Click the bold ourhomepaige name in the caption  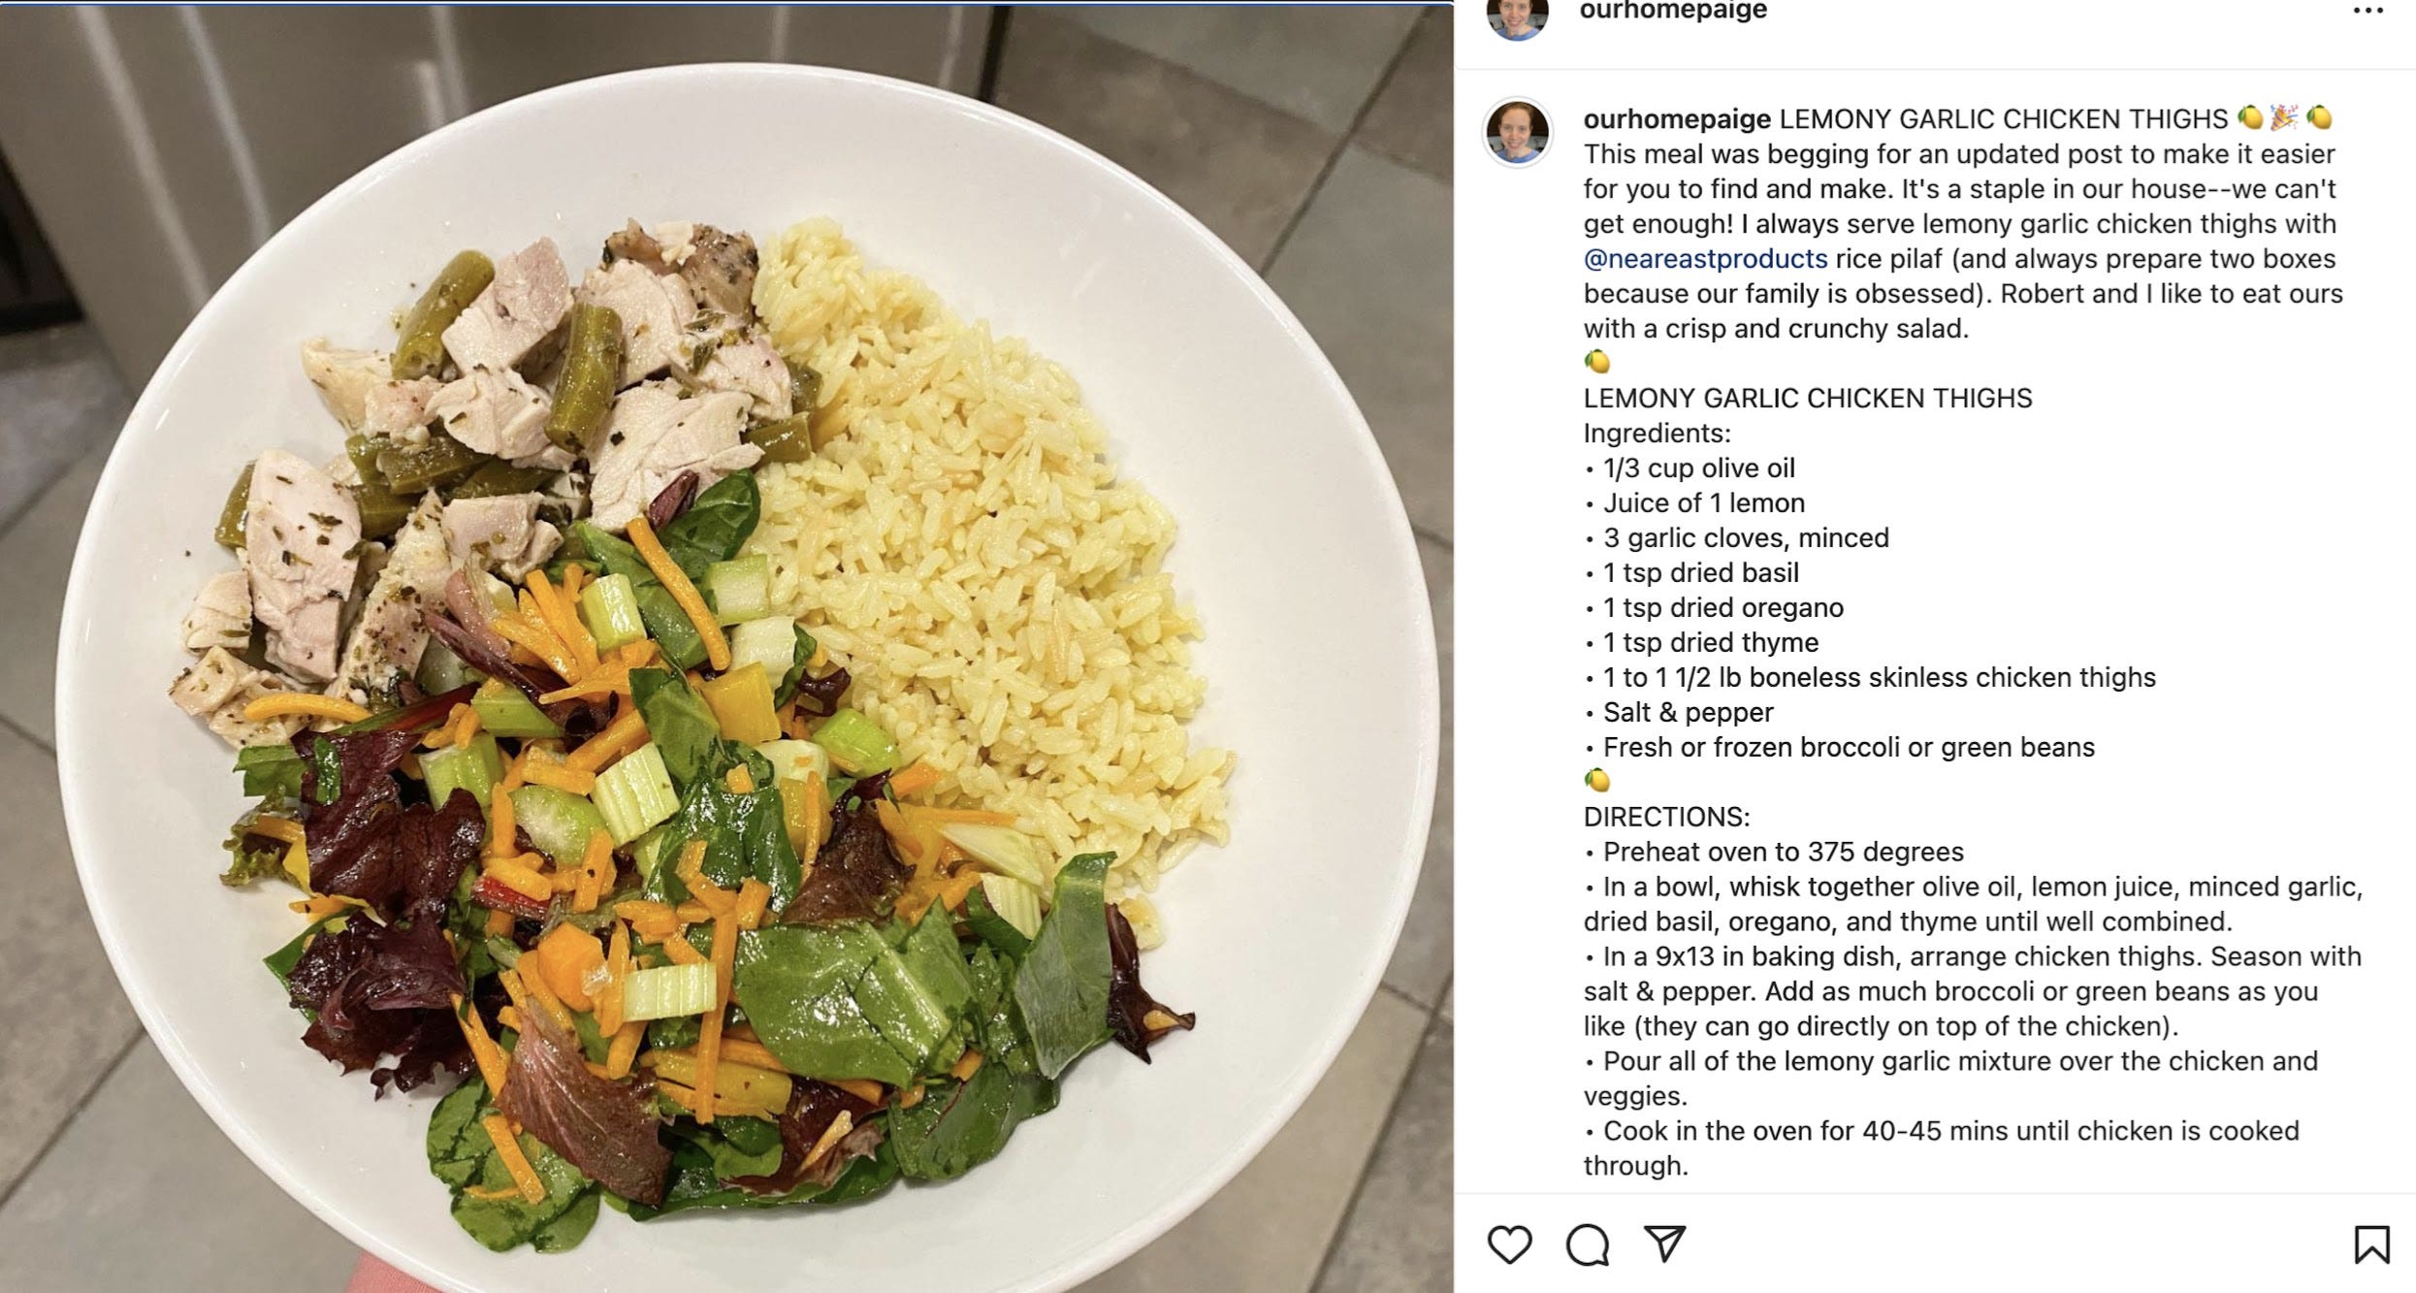point(1677,119)
